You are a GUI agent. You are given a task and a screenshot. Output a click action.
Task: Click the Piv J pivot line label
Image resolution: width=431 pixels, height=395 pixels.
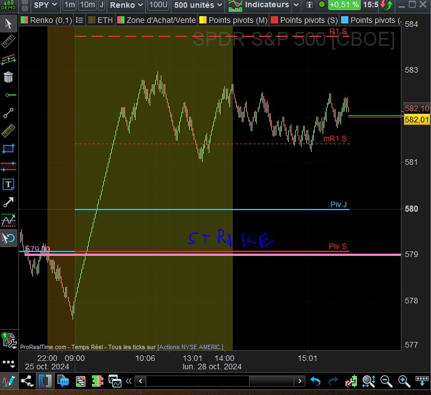pyautogui.click(x=338, y=204)
